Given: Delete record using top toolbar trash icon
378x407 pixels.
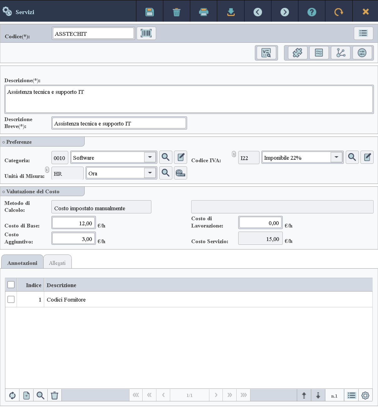Looking at the screenshot, I should point(176,12).
